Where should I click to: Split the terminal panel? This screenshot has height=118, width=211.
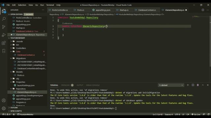193,85
